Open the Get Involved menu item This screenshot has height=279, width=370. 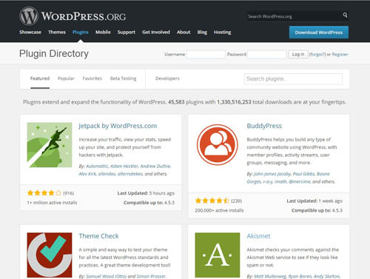pyautogui.click(x=156, y=32)
